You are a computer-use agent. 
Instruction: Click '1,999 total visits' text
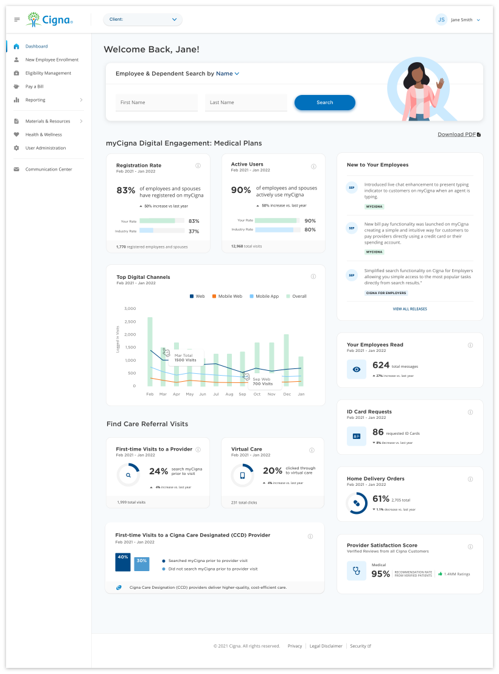pos(131,502)
